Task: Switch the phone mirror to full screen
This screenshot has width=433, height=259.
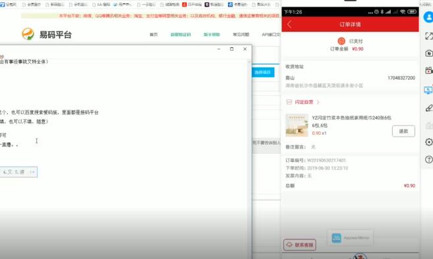Action: pyautogui.click(x=429, y=35)
